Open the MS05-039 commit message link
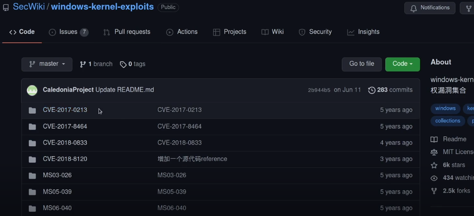 click(x=172, y=191)
